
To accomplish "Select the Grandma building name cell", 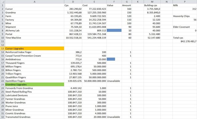I will click(x=34, y=13).
